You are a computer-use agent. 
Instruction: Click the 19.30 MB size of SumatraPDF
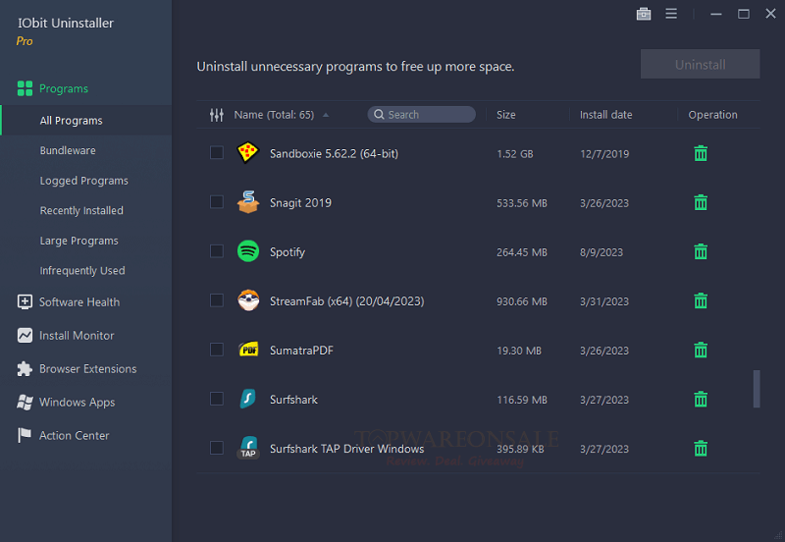(519, 351)
